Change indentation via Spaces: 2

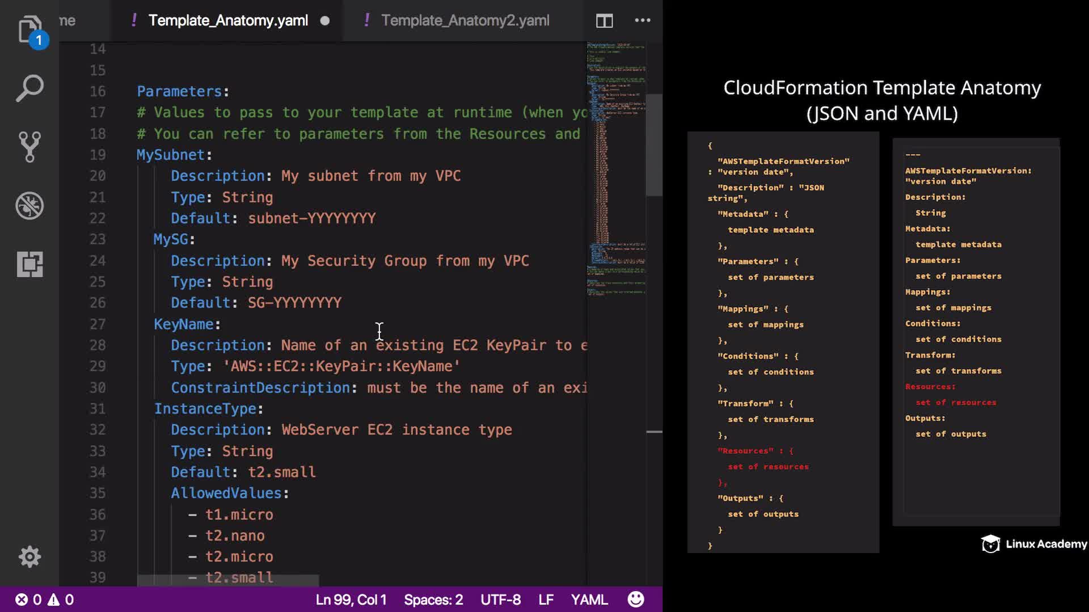click(x=433, y=600)
